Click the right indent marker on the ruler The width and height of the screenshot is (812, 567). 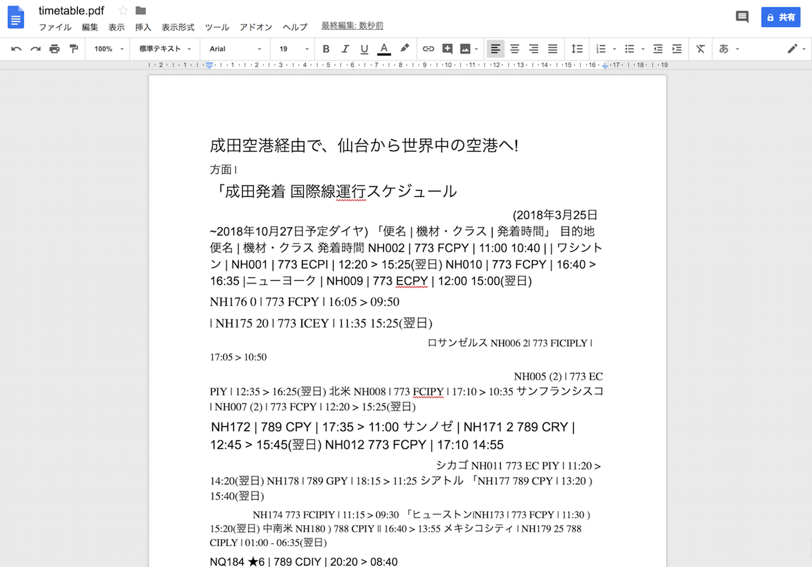point(604,66)
